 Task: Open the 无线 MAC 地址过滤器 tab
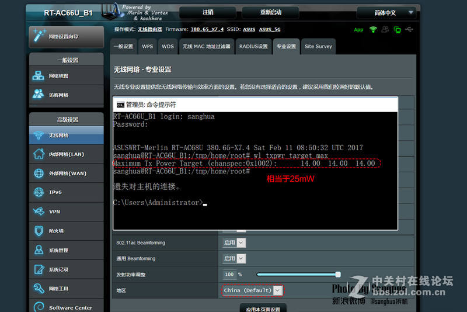(x=207, y=47)
